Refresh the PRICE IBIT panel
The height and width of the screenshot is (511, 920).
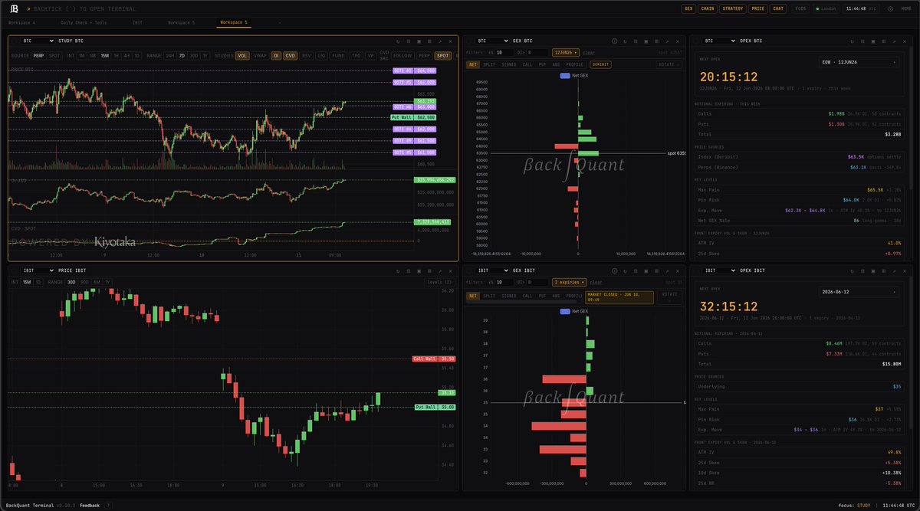[x=398, y=271]
